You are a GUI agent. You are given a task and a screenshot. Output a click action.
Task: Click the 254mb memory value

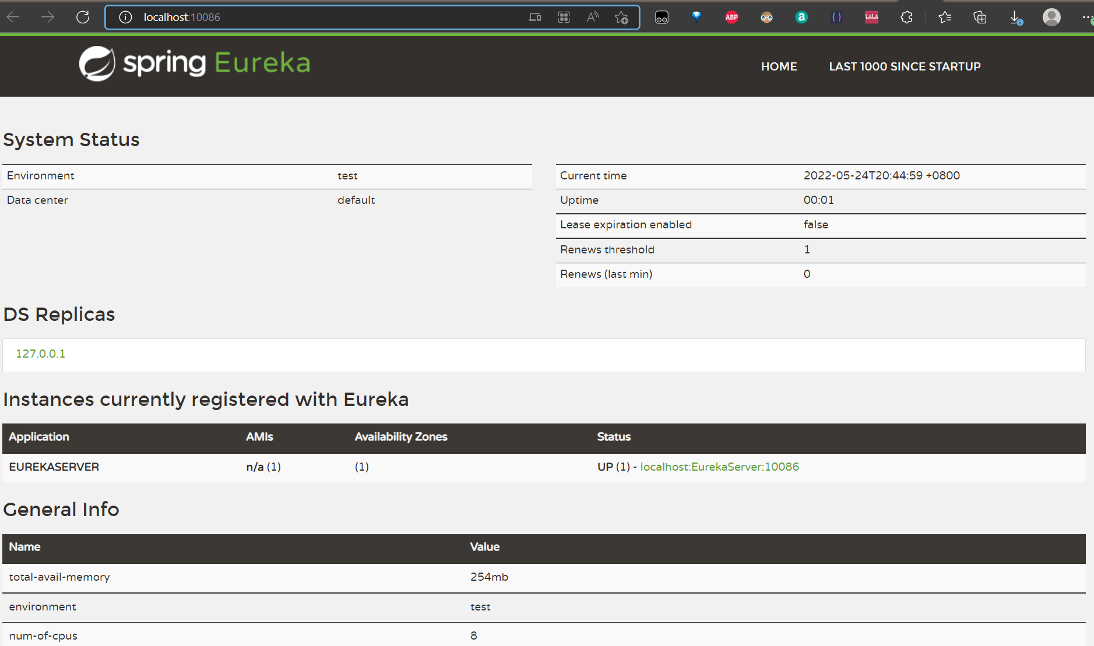pyautogui.click(x=489, y=577)
